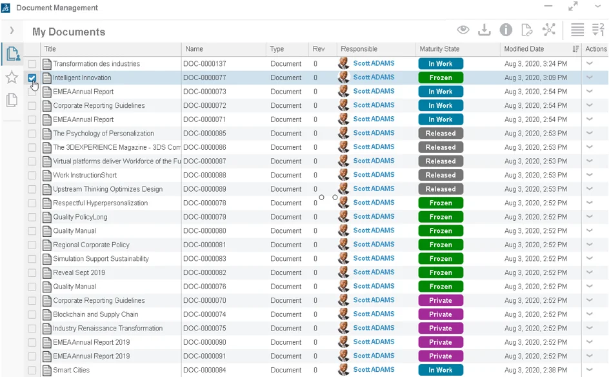Open the information panel icon
Viewport: 609px width, 377px height.
pyautogui.click(x=506, y=30)
